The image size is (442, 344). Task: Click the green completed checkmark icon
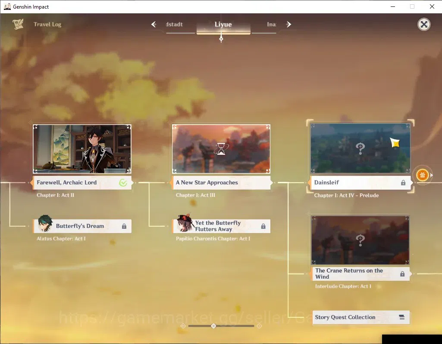tap(123, 183)
